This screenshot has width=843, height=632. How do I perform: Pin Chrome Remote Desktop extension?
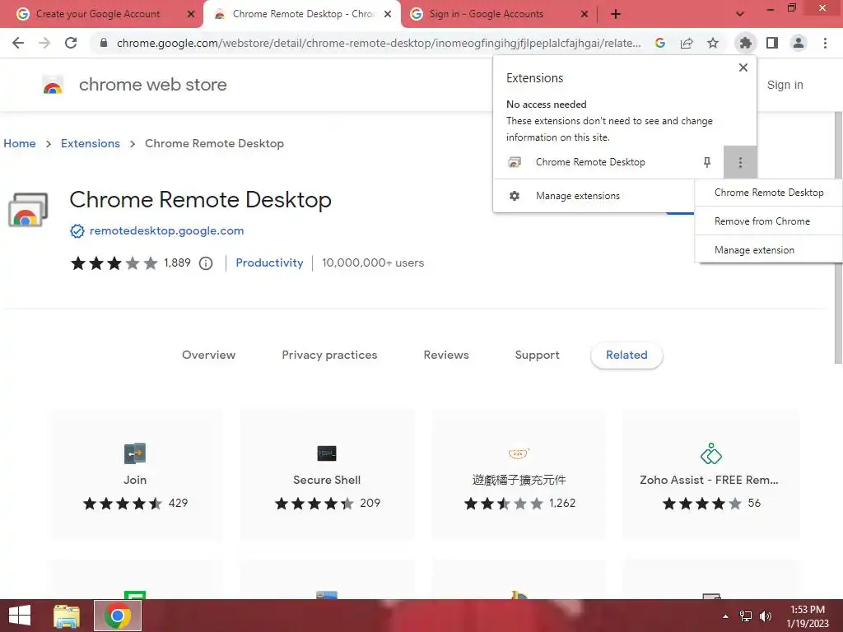707,162
